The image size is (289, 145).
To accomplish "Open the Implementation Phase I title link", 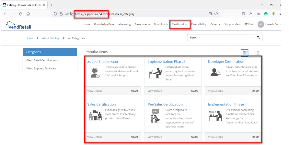I will tap(167, 61).
